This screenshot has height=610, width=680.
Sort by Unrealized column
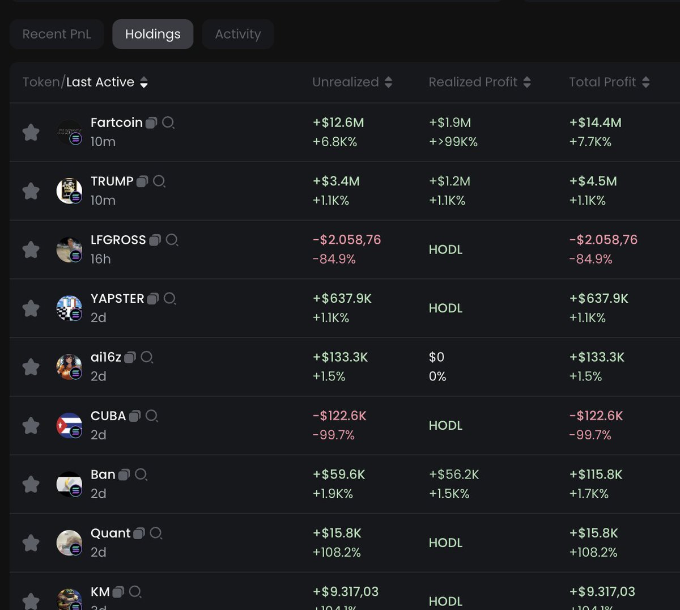352,82
